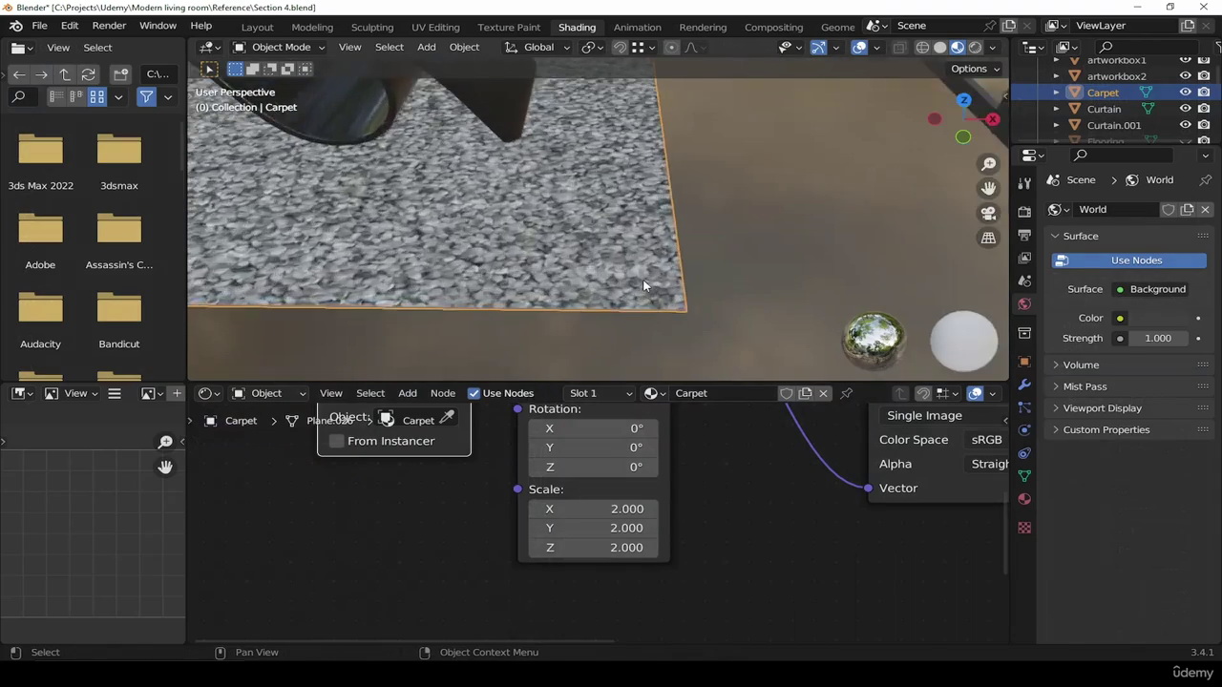1222x687 pixels.
Task: Click the image editor zoom magnifier icon
Action: [165, 442]
